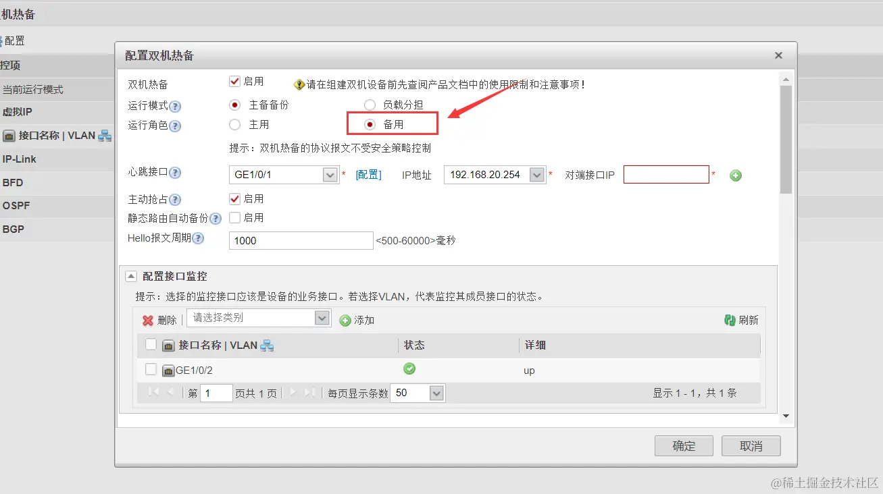
Task: Open the 请选择类别 dropdown
Action: click(323, 318)
